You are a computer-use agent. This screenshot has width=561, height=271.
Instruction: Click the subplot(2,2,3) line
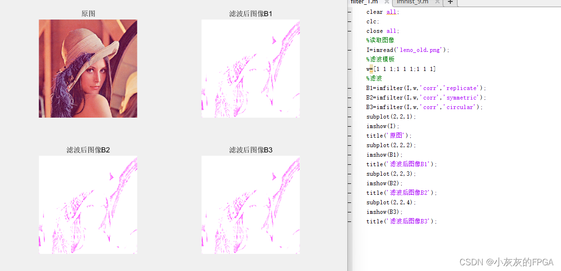[391, 174]
